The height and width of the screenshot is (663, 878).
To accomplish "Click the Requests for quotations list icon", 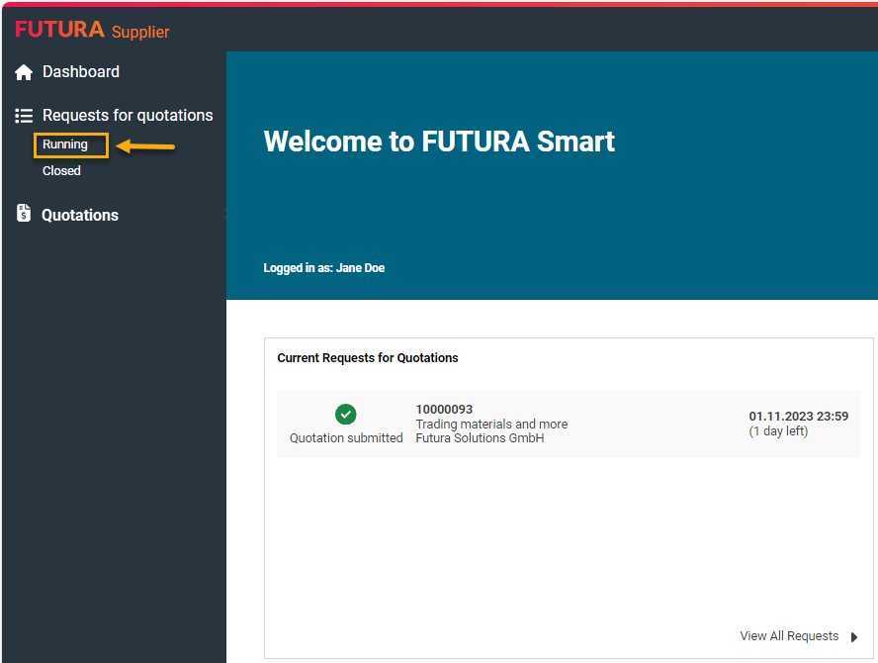I will 24,116.
